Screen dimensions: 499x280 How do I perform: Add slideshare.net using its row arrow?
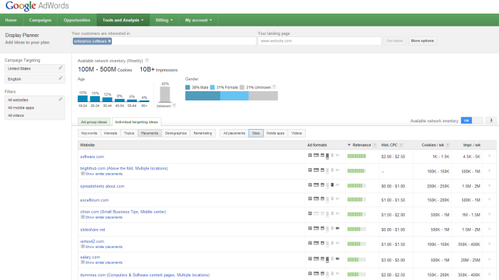pos(490,229)
